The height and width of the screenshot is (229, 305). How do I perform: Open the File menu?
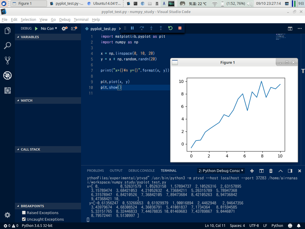point(4,19)
